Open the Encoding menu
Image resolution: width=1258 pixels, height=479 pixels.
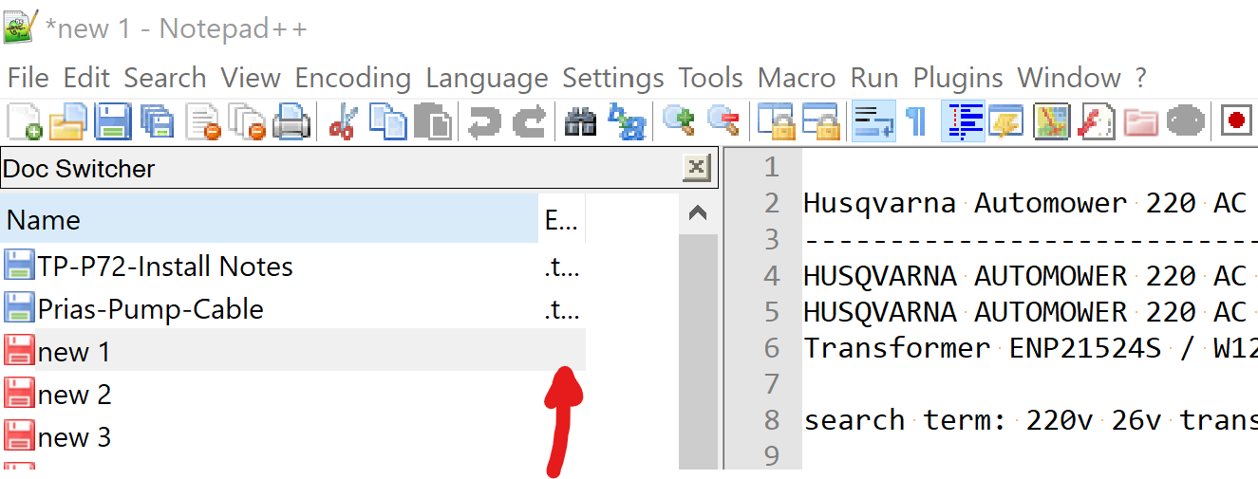tap(353, 78)
